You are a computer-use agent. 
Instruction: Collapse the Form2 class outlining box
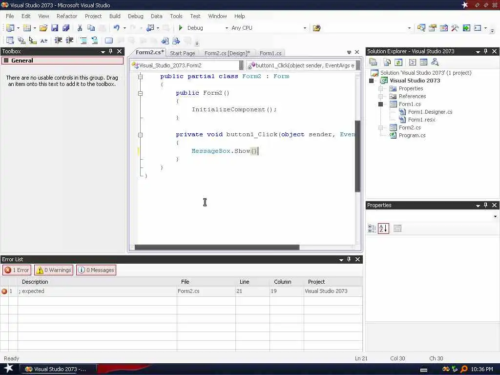[140, 77]
